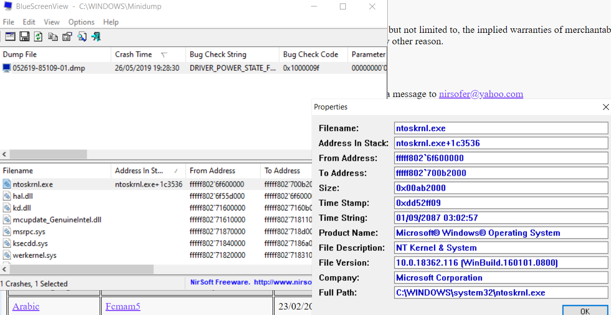Click the File Description field
This screenshot has width=611, height=315.
coord(501,248)
